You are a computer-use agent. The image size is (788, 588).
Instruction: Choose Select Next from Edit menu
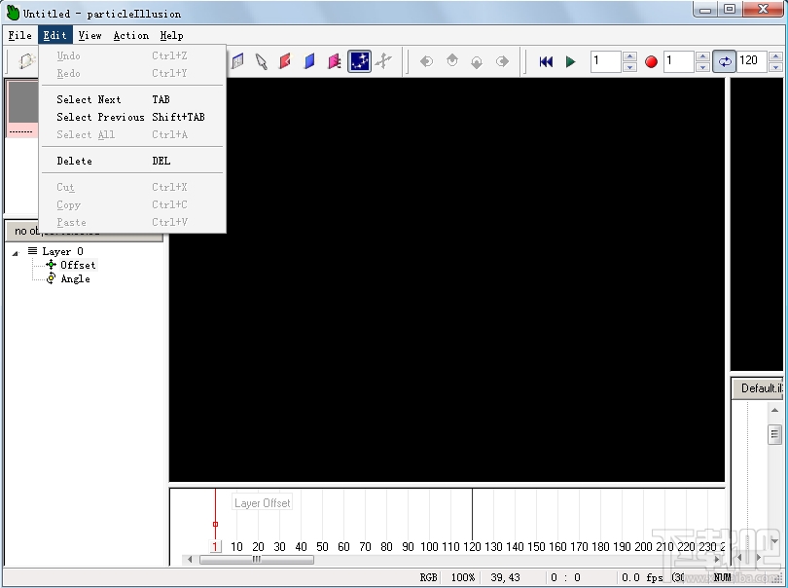coord(89,99)
